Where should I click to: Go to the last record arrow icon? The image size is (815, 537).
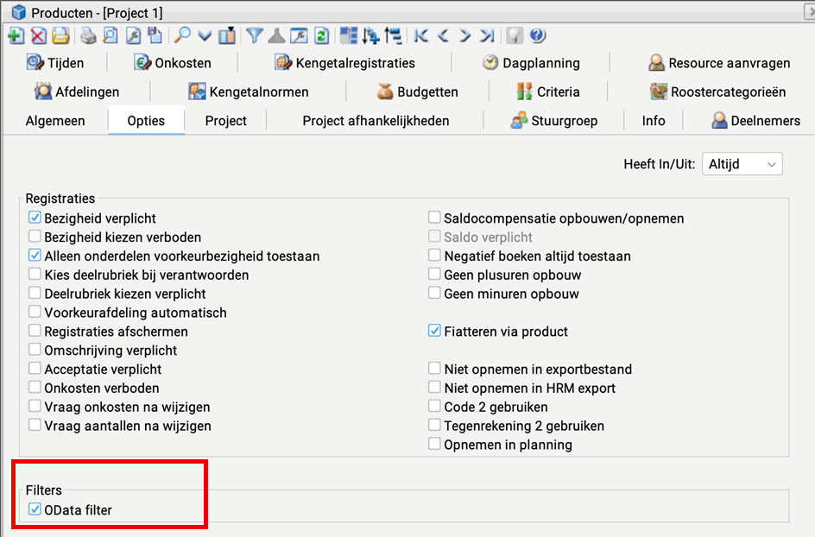click(488, 35)
